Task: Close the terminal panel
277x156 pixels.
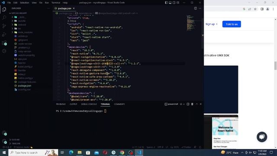Action: coord(201,104)
